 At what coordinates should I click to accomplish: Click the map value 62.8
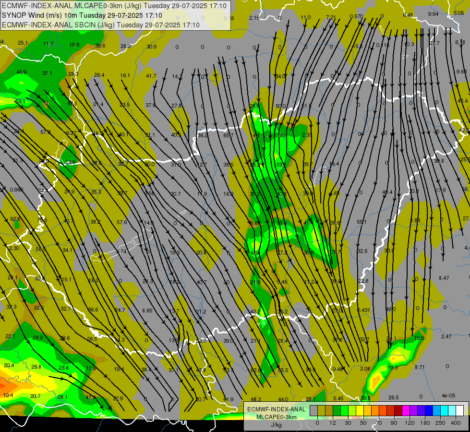[x=15, y=219]
